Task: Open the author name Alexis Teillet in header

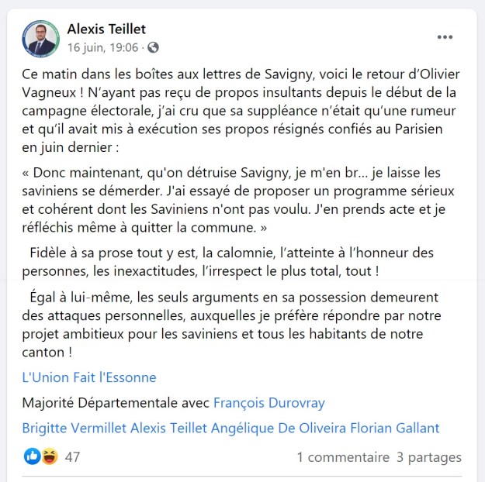Action: click(107, 29)
